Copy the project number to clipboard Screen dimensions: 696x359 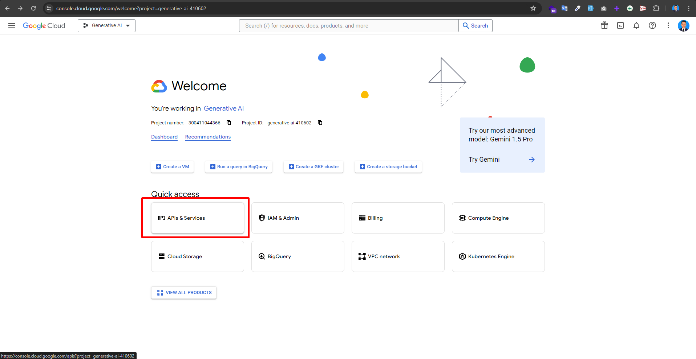point(229,123)
